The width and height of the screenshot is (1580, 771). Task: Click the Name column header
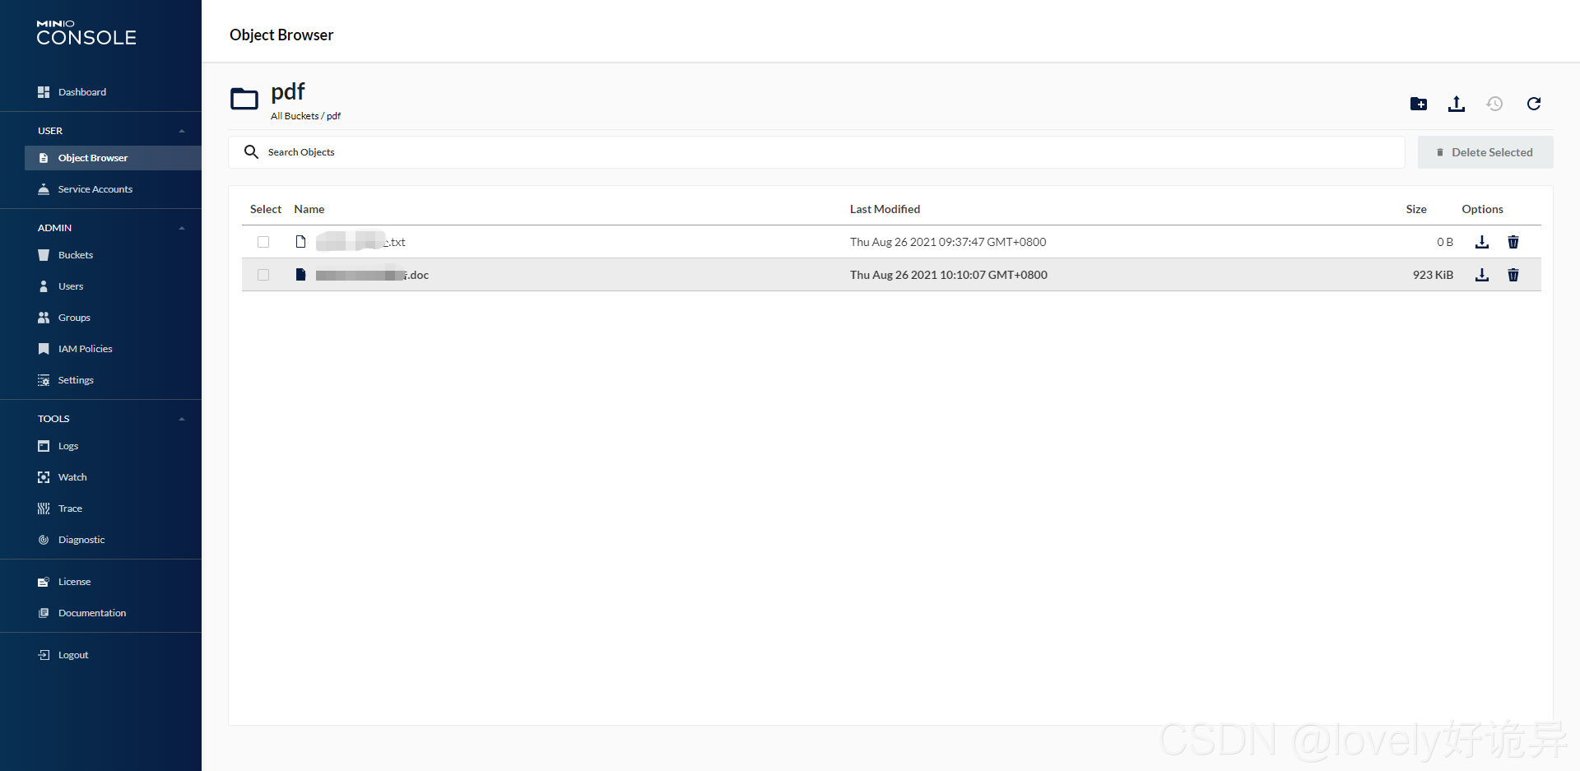click(x=309, y=209)
